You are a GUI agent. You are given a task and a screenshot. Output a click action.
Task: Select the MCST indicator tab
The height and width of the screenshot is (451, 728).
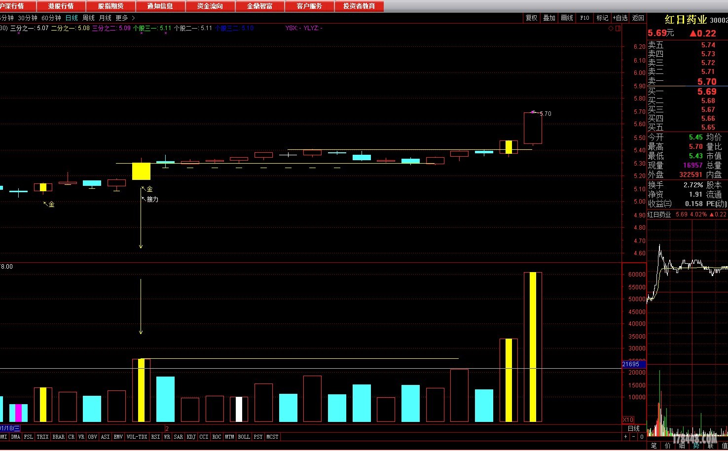tap(272, 437)
